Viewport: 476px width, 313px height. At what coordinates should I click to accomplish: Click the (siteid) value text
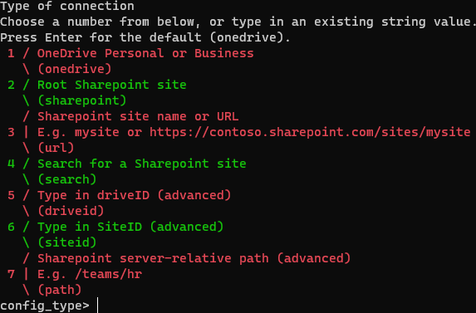click(x=67, y=242)
